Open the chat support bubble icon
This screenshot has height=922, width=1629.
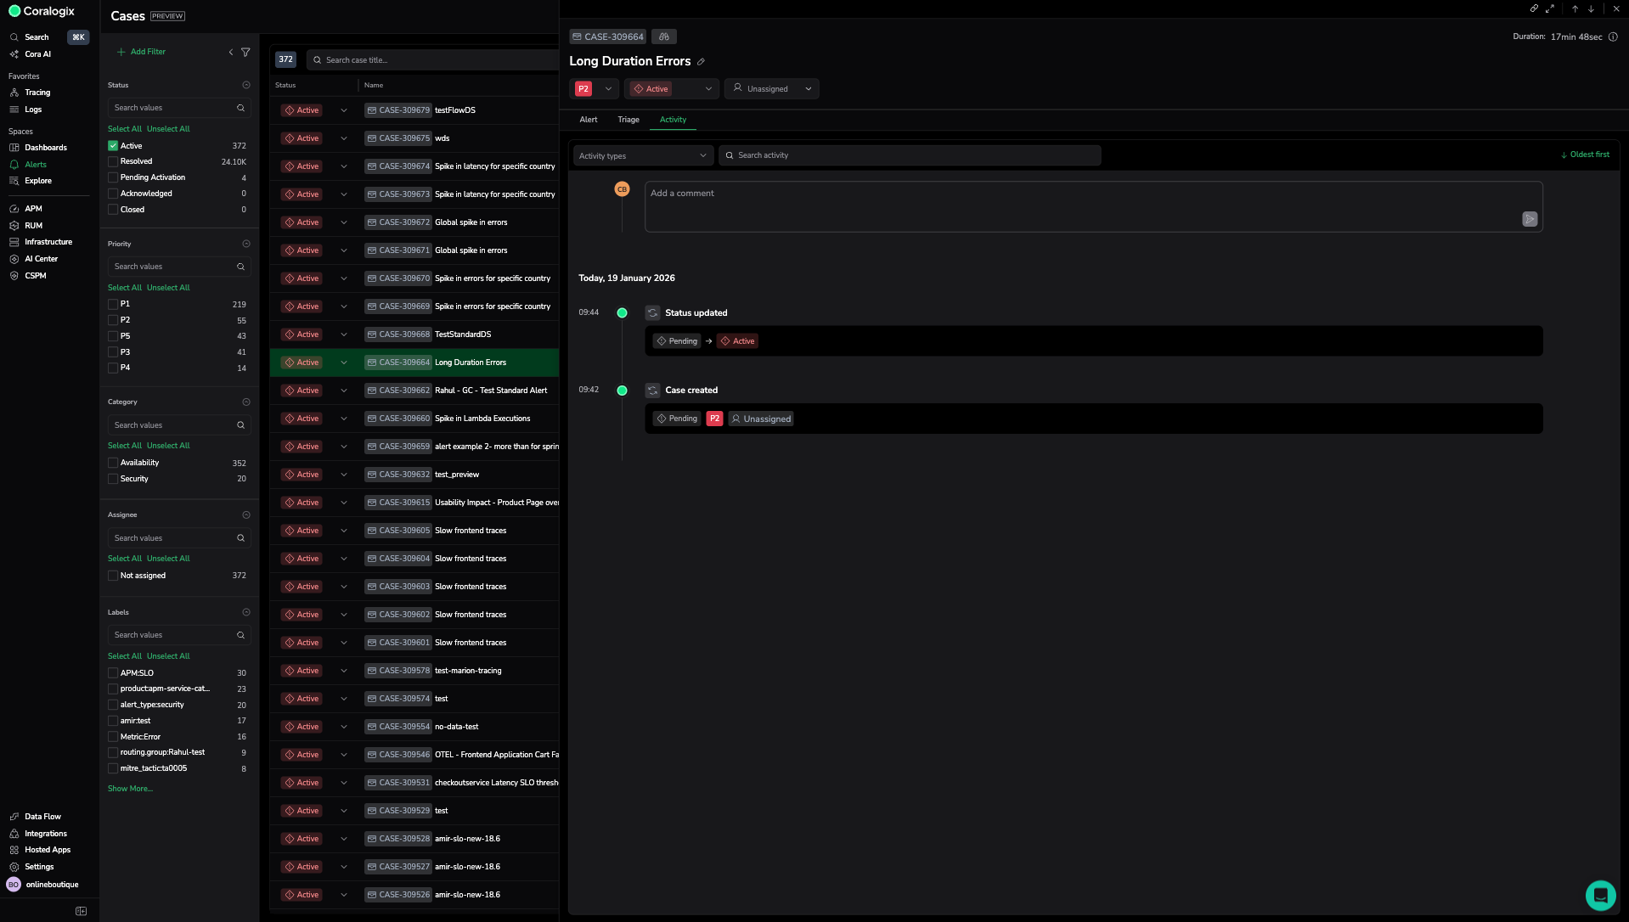[x=1600, y=895]
